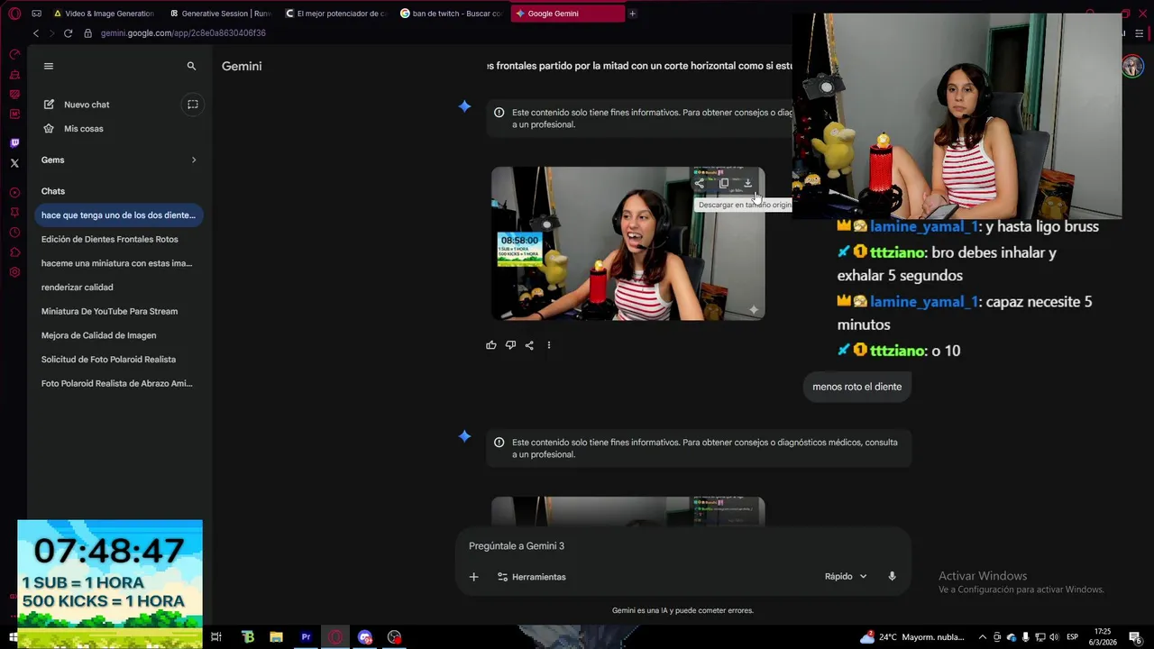Open the weather widget showing 24°C
This screenshot has width=1154, height=649.
pos(912,637)
